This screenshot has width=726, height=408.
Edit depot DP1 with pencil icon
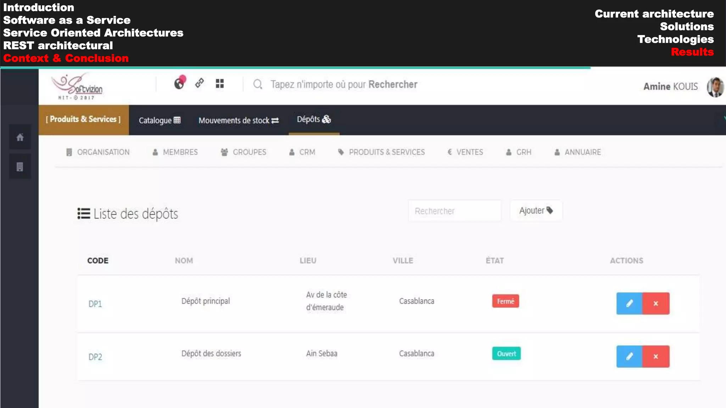click(x=629, y=304)
